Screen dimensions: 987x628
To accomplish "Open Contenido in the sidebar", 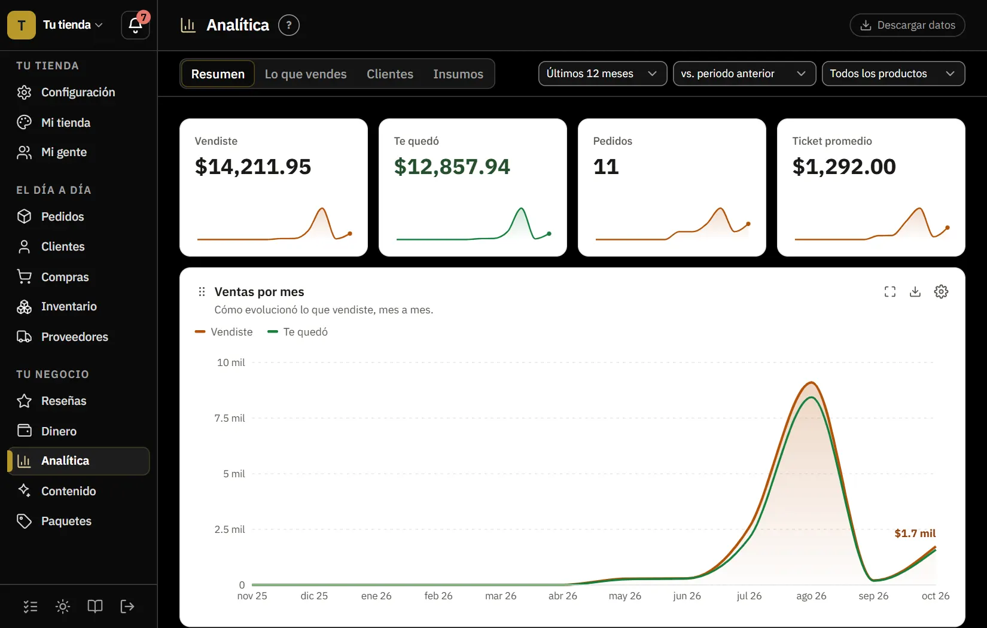I will (x=78, y=491).
